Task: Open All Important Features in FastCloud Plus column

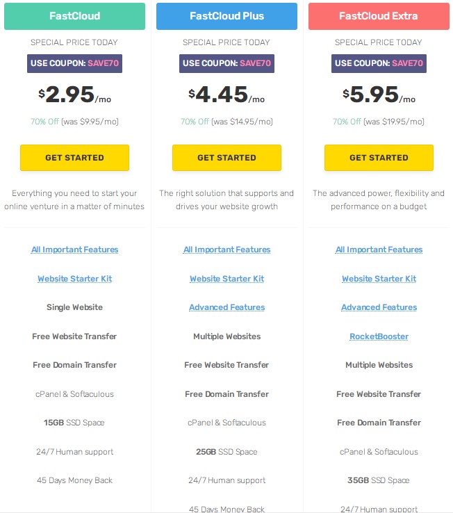Action: point(226,250)
